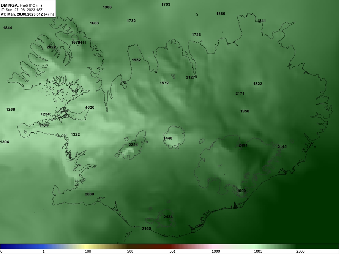
Task: Select the 1448 value on the central glacier
Action: [168, 138]
